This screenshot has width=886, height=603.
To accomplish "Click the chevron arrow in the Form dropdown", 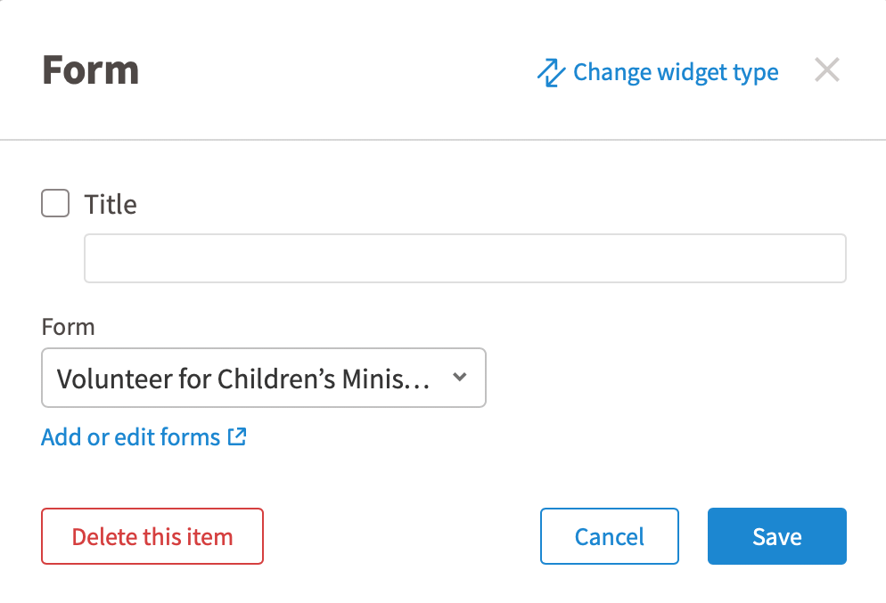I will (x=460, y=377).
